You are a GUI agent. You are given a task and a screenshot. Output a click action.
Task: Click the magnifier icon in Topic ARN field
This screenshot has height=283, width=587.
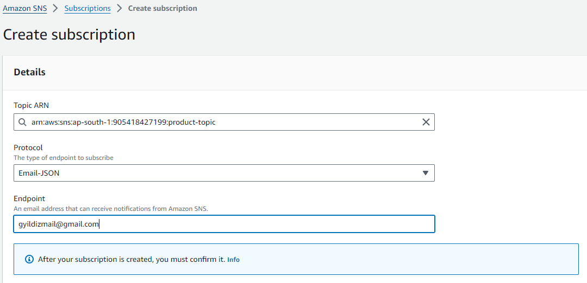(22, 123)
